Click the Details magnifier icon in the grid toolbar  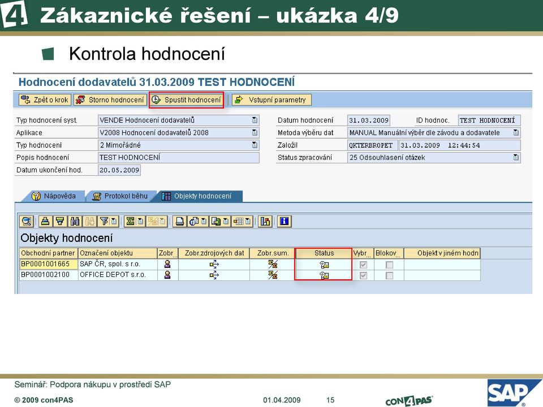(27, 221)
